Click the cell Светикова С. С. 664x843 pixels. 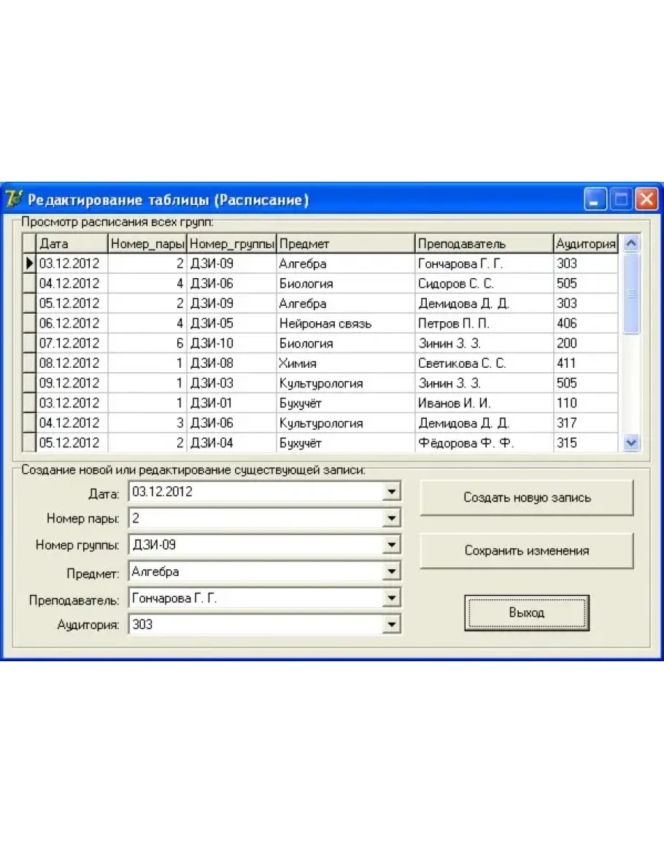[462, 363]
